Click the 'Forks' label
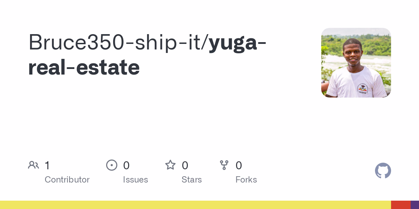This screenshot has width=419, height=209. [246, 180]
